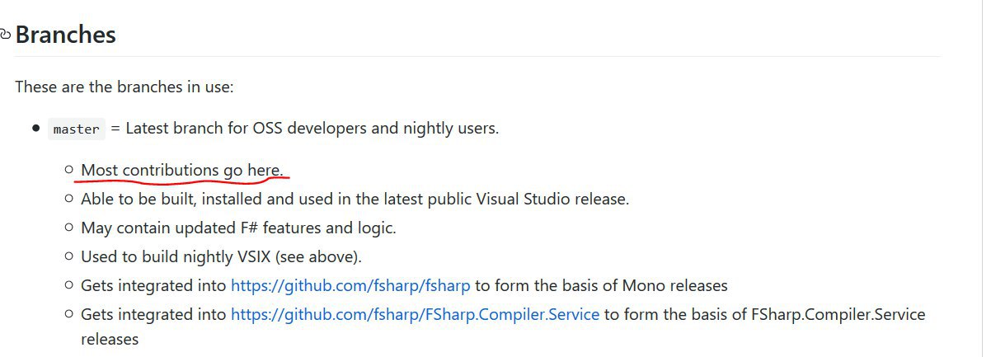Click the Branches section heading
The width and height of the screenshot is (991, 357).
pos(65,35)
